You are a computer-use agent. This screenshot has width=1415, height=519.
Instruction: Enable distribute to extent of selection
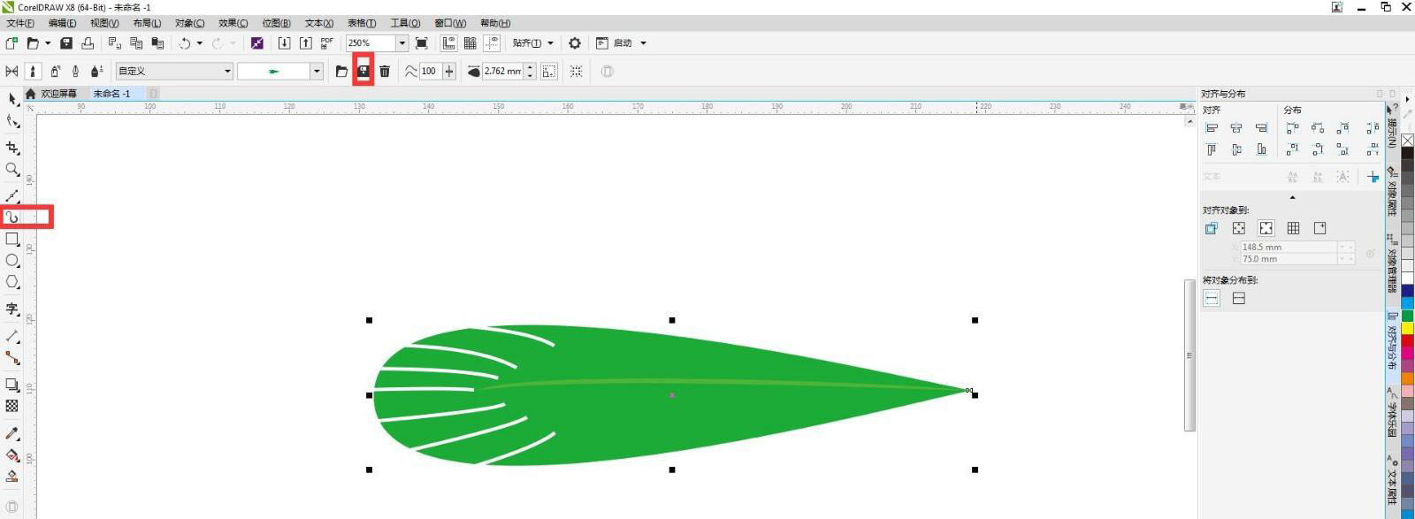click(x=1212, y=298)
